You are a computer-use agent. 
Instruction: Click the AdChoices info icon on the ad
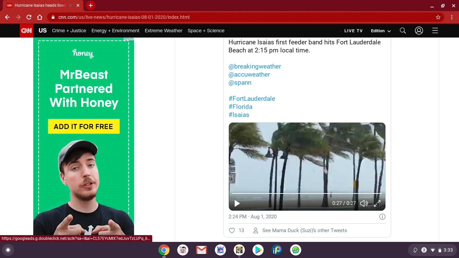[x=126, y=38]
